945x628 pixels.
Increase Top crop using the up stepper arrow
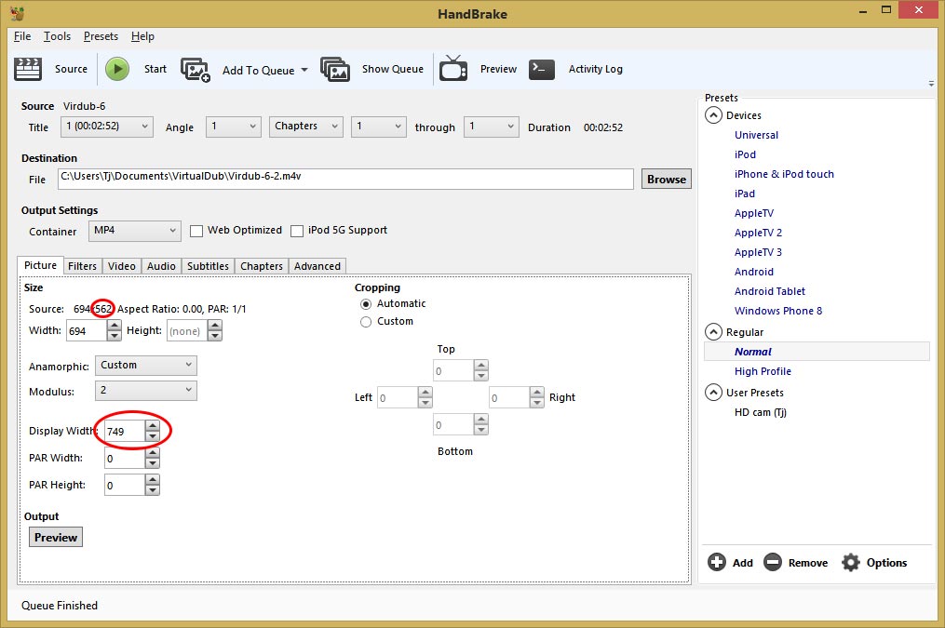pos(481,366)
